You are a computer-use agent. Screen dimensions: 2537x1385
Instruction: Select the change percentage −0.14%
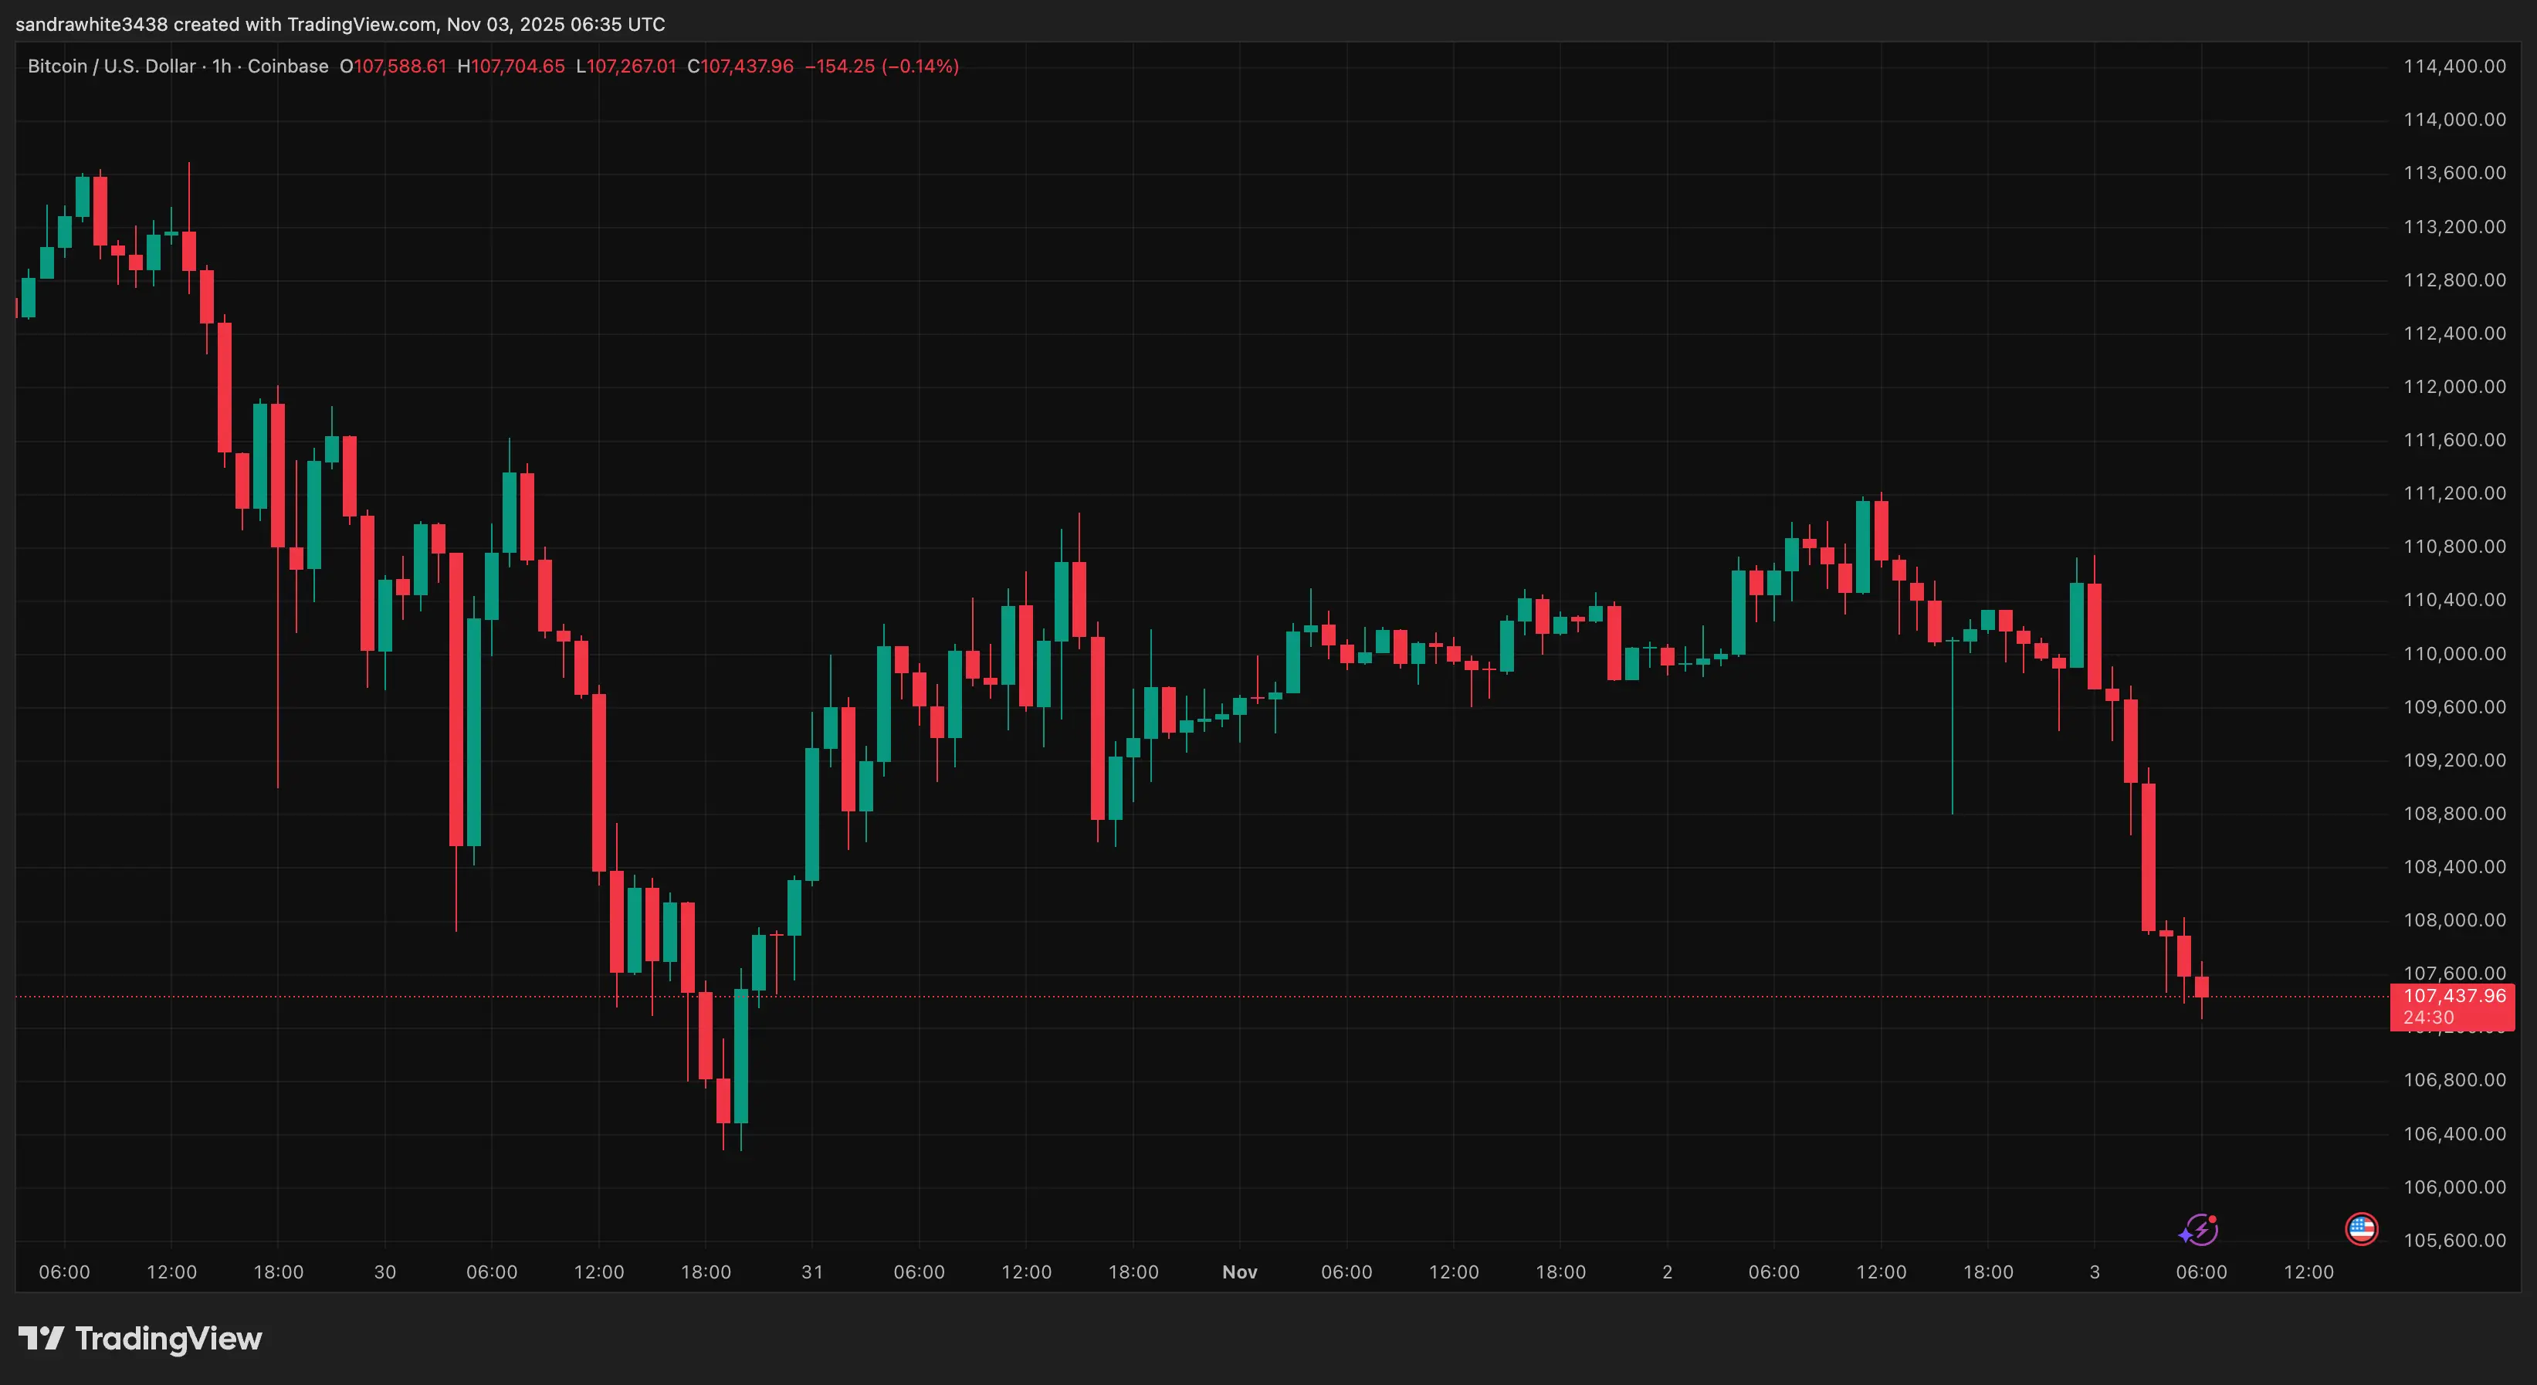pyautogui.click(x=924, y=66)
